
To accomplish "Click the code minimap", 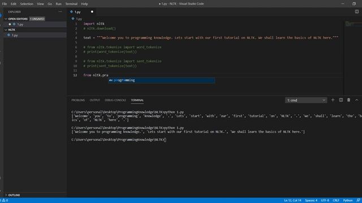I will [x=352, y=24].
